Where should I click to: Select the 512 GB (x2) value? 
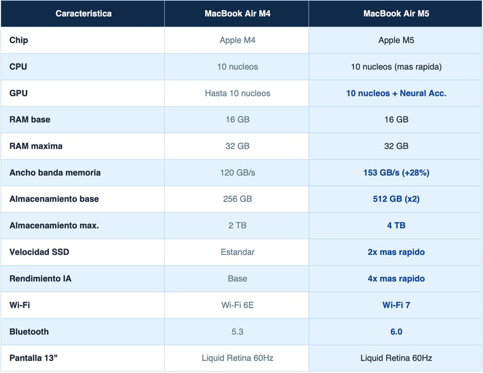tap(396, 199)
